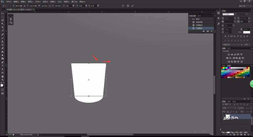Select the Move tool in toolbox
Screen dimensions: 253x137
point(3,13)
